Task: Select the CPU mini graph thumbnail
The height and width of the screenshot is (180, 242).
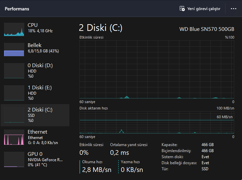Action: tap(14, 29)
